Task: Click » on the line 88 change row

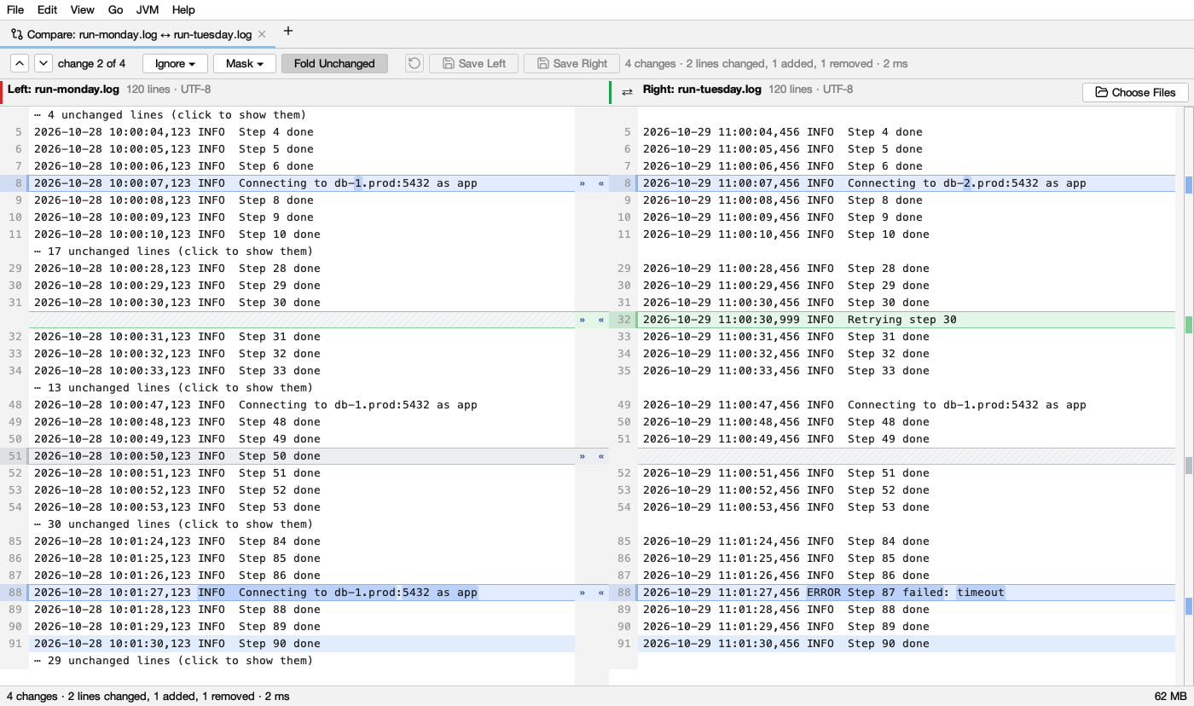Action: [x=583, y=593]
